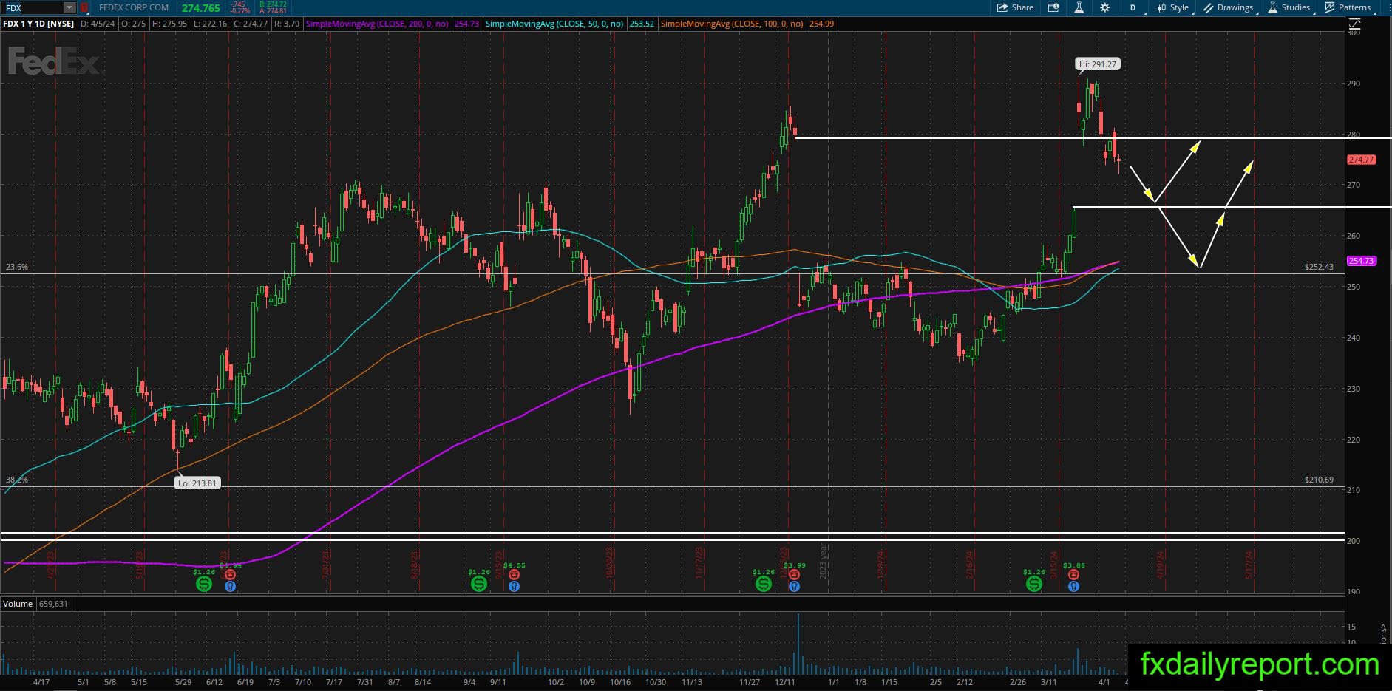
Task: Click the $210.69 Fibonacci price label
Action: pos(1320,480)
